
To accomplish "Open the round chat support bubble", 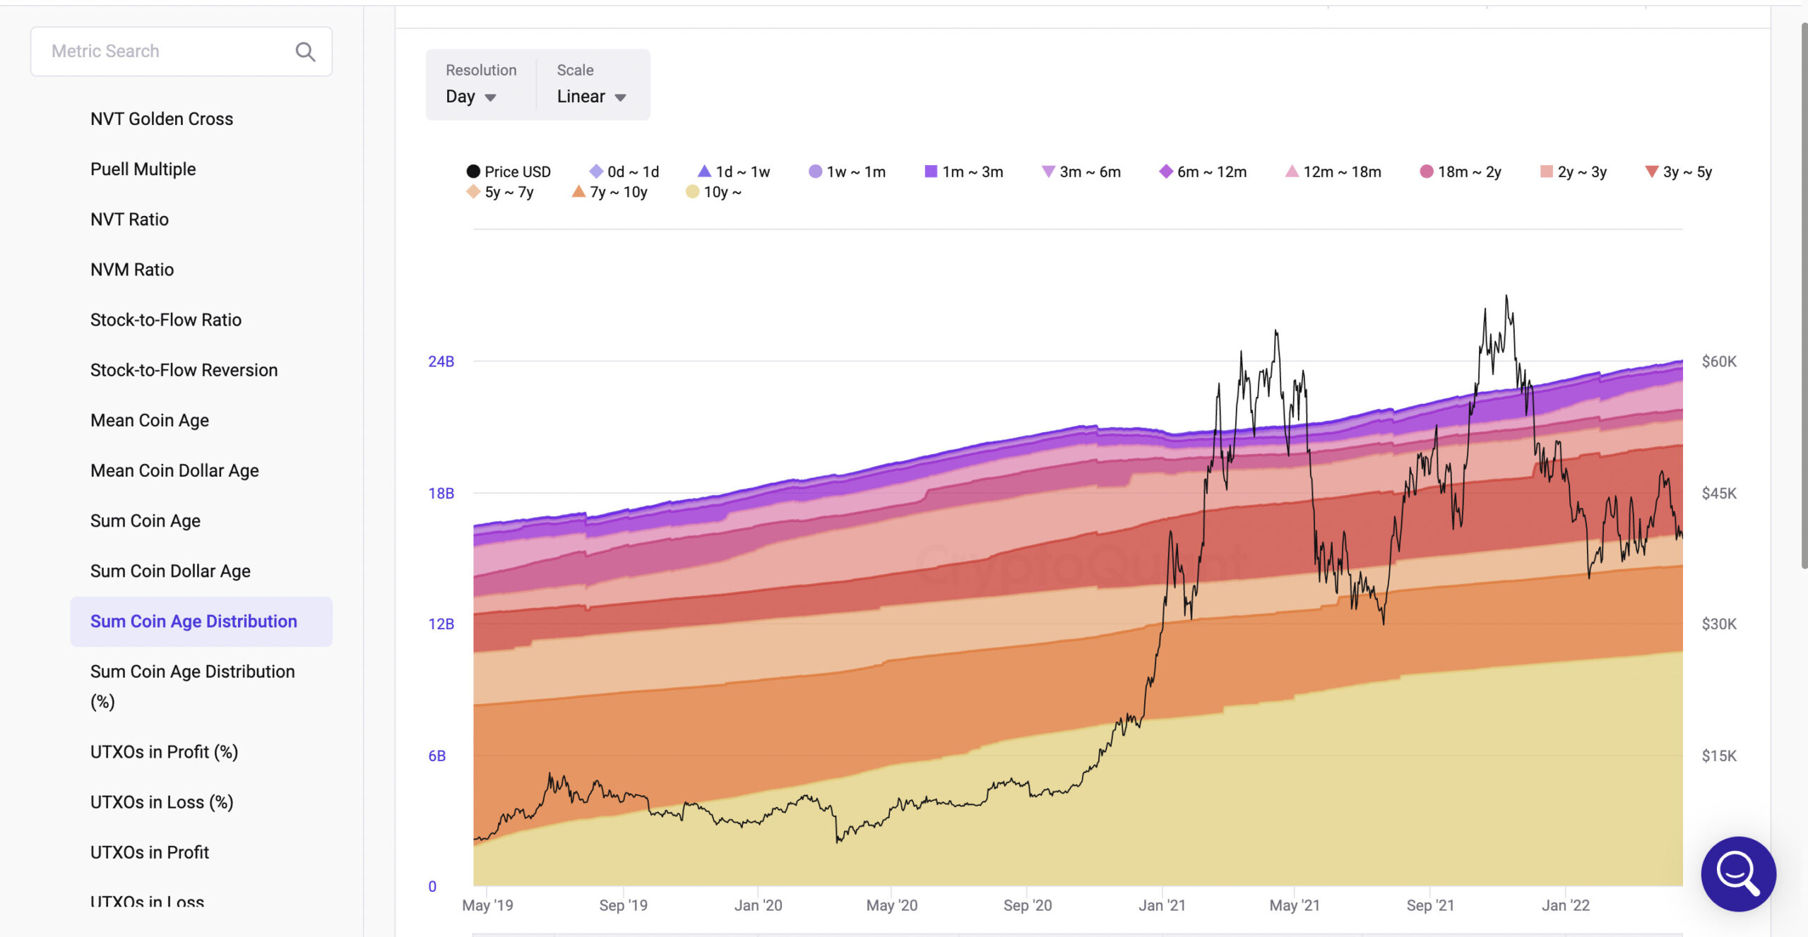I will click(x=1738, y=873).
